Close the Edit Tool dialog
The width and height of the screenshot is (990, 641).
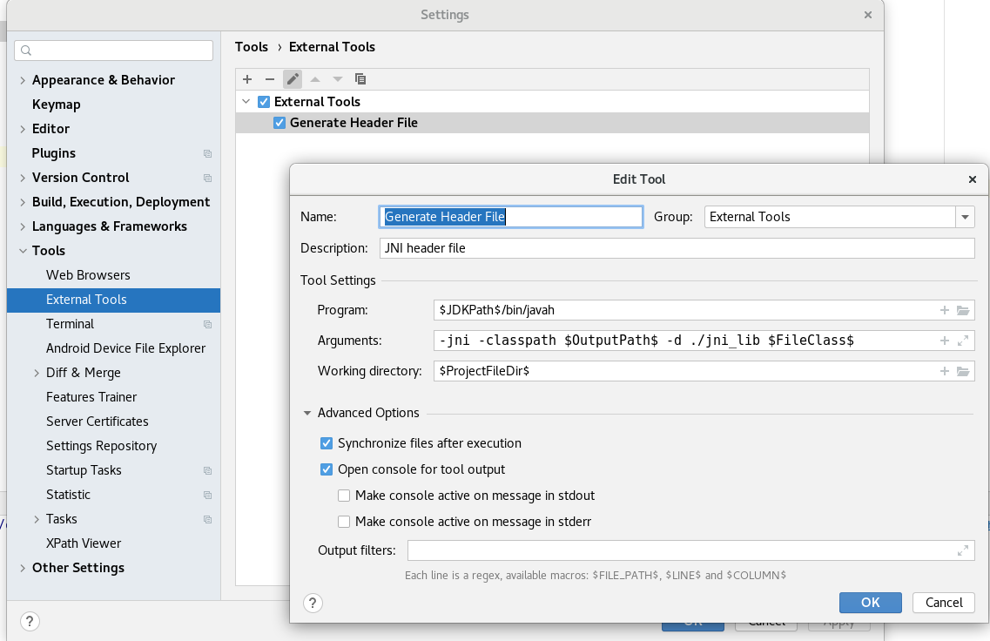tap(973, 179)
